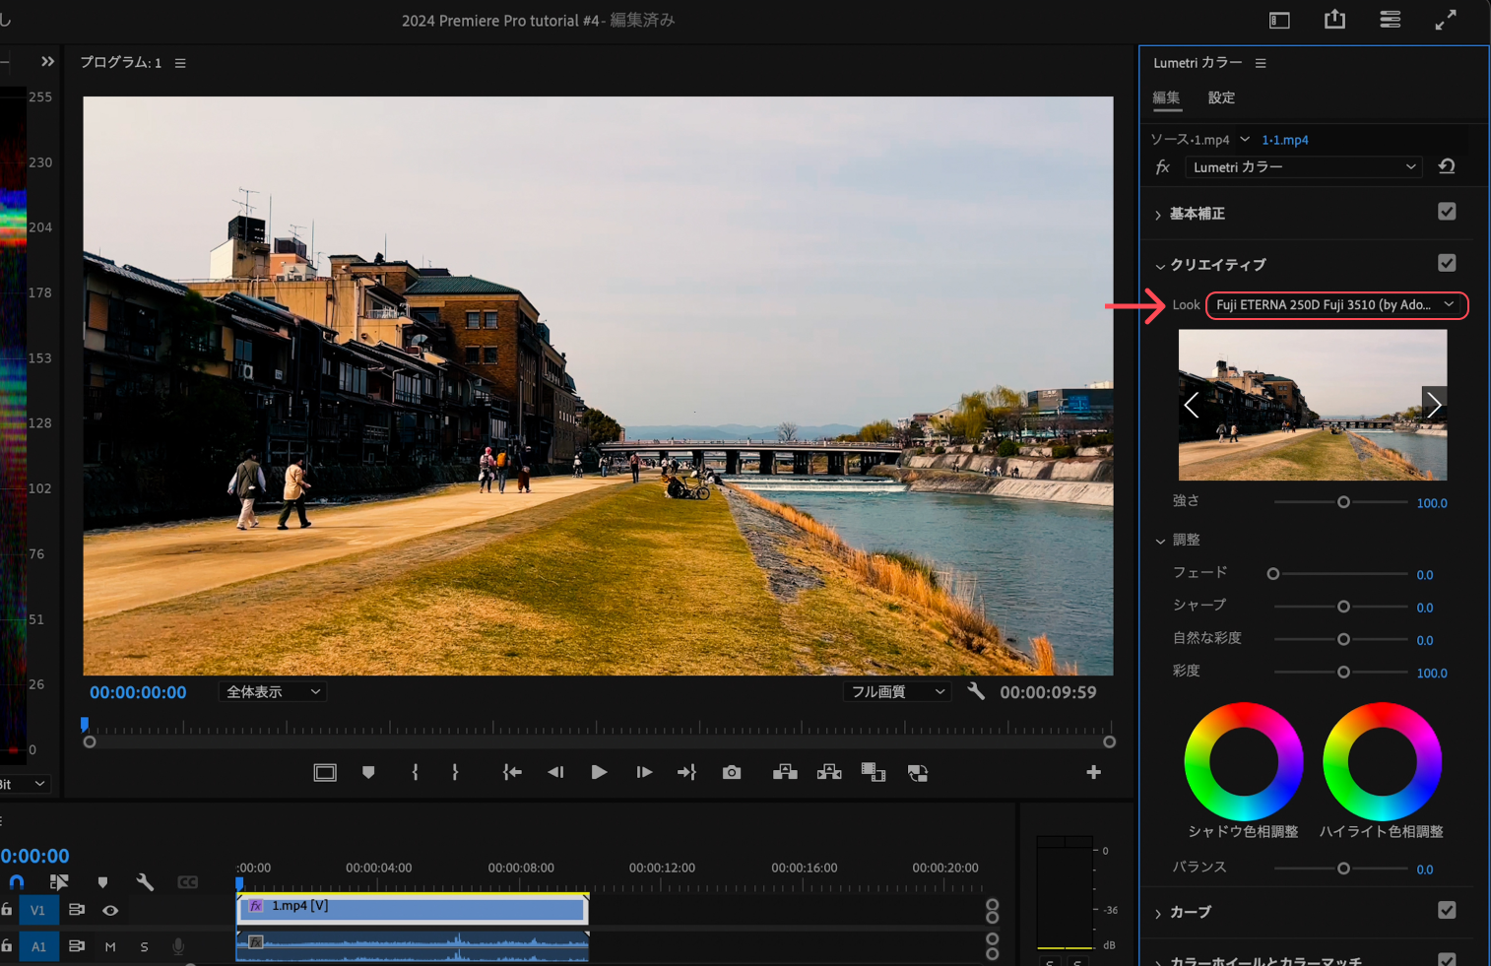Toggle the カーブ section checkbox
This screenshot has width=1491, height=966.
[1446, 911]
